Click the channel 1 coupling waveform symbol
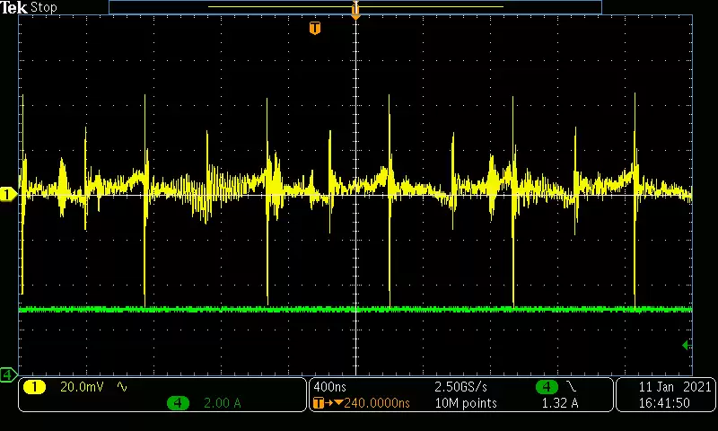 coord(122,387)
